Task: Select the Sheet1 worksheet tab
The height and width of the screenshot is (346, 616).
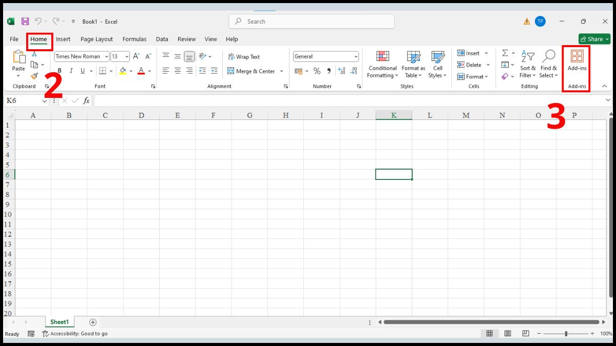Action: tap(59, 322)
